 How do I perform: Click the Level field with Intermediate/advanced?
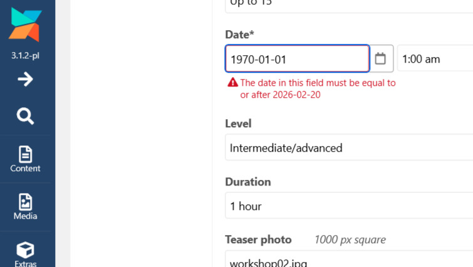(x=348, y=148)
